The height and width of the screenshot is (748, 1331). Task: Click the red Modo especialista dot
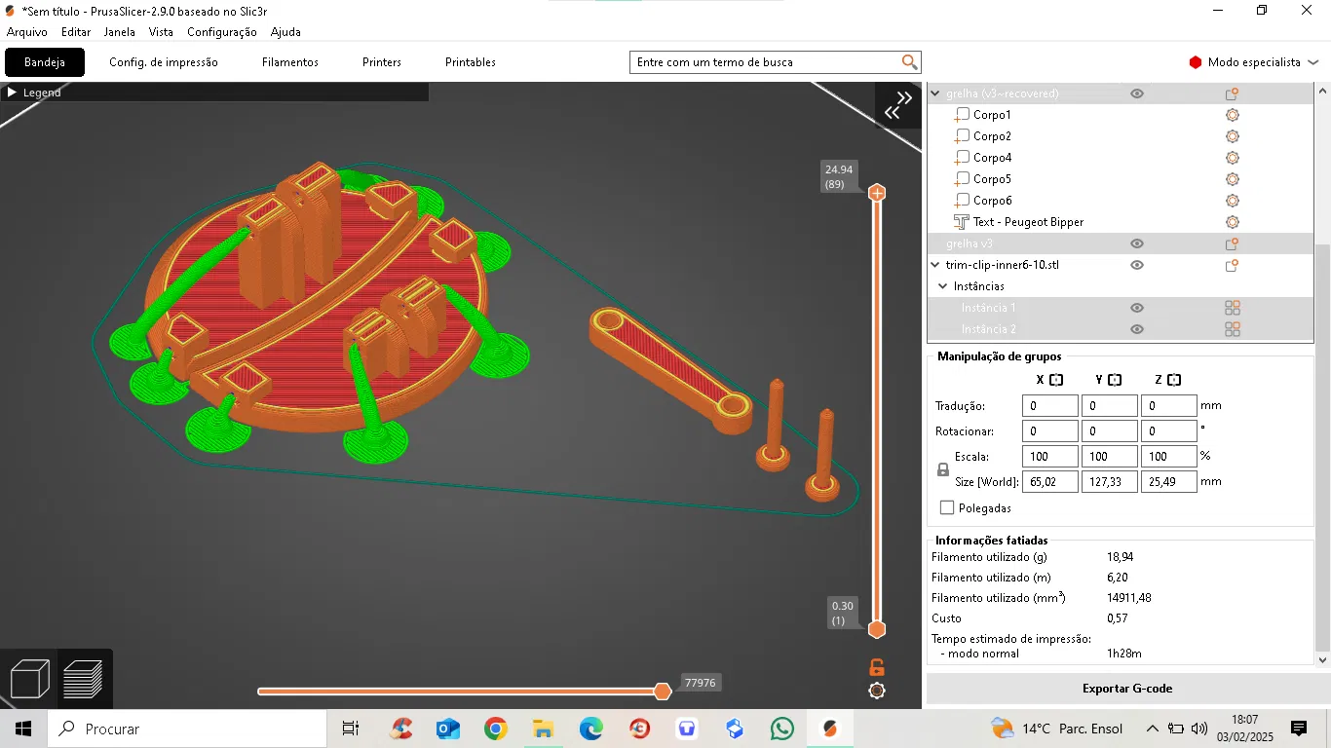pyautogui.click(x=1196, y=62)
